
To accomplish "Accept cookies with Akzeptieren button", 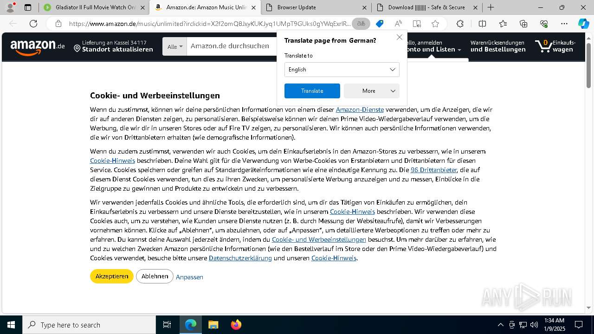I will coord(112,276).
